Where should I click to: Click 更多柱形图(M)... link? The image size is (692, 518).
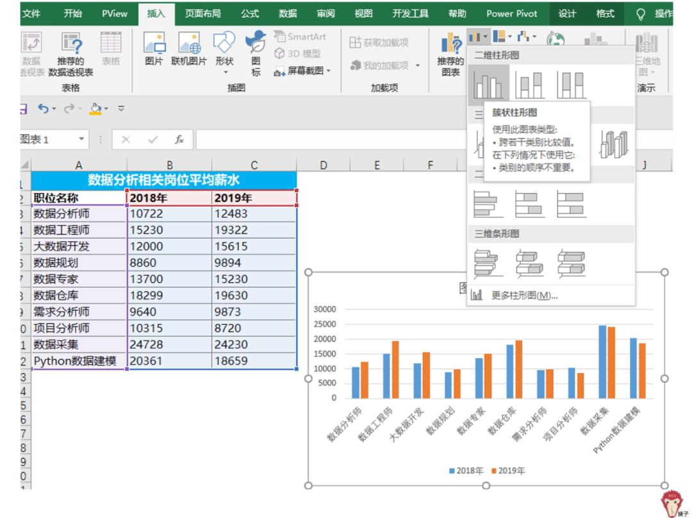(x=523, y=296)
